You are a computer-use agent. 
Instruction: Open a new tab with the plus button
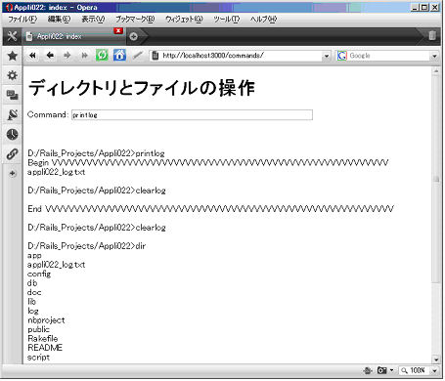(x=133, y=36)
